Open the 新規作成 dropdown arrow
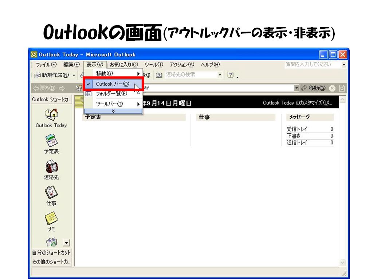This screenshot has height=279, width=373. [x=74, y=76]
